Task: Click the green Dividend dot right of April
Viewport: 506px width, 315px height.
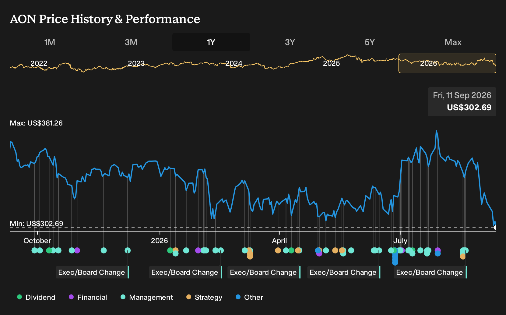Action: coord(291,250)
